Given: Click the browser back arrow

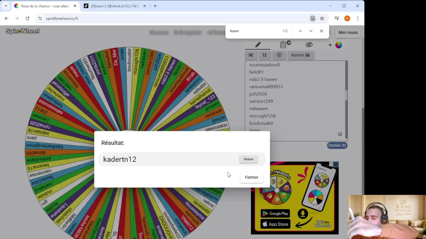Looking at the screenshot, I should click(6, 19).
